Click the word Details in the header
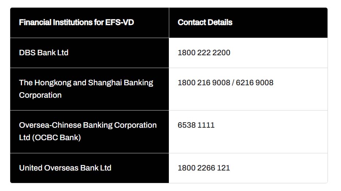The image size is (341, 191). pyautogui.click(x=219, y=22)
